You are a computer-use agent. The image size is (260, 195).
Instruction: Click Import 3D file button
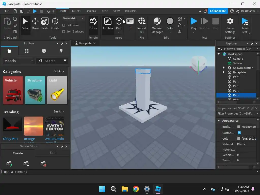point(142,25)
